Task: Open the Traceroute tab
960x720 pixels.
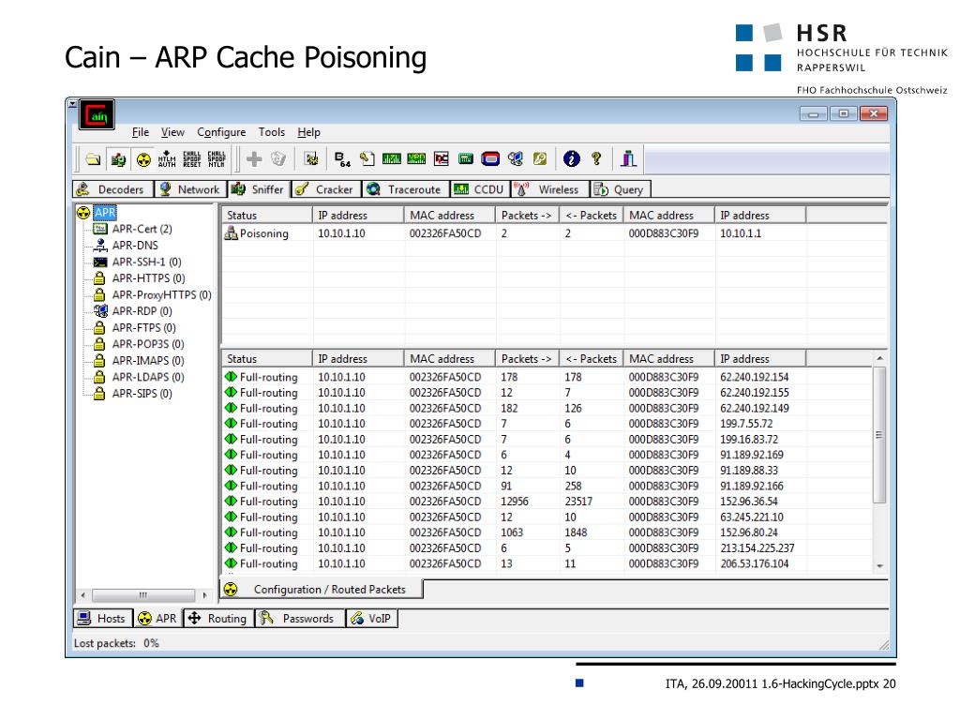Action: [405, 189]
